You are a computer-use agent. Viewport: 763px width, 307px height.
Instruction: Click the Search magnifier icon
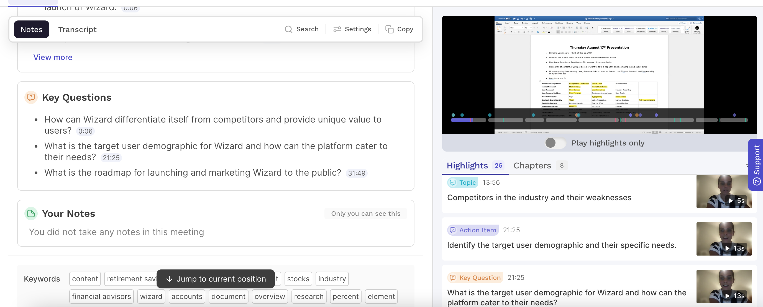[x=288, y=29]
